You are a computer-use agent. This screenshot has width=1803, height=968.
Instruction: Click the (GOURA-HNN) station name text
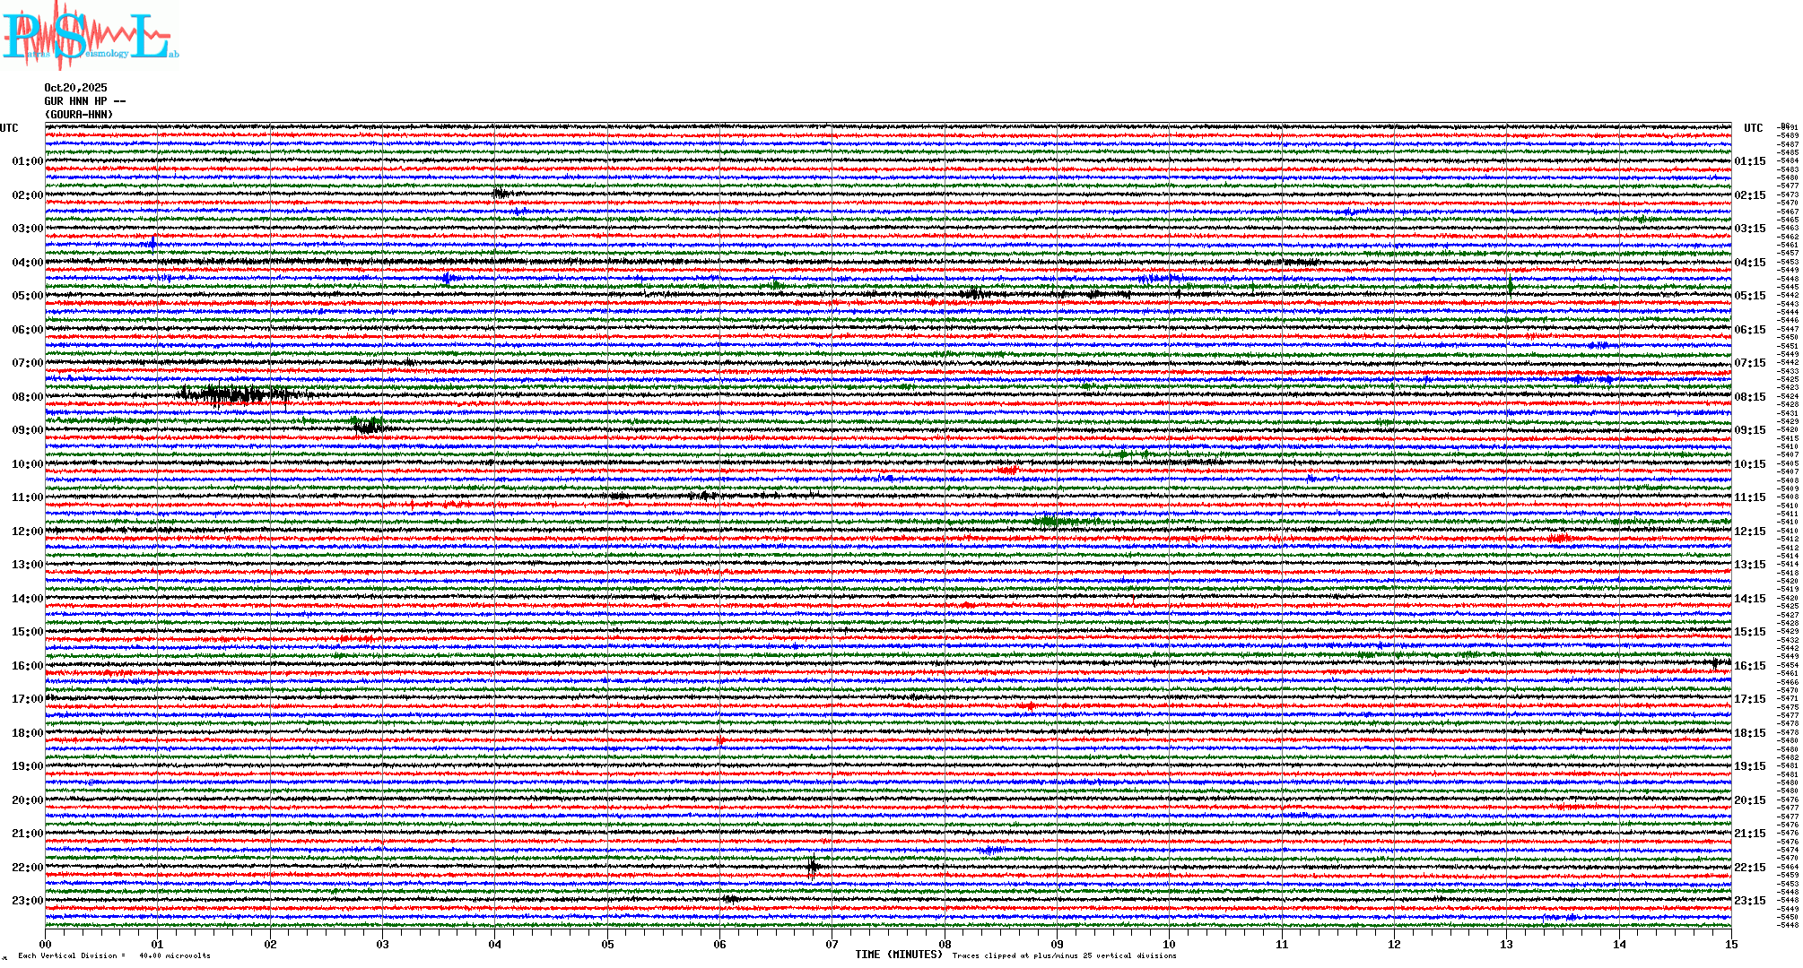(79, 115)
